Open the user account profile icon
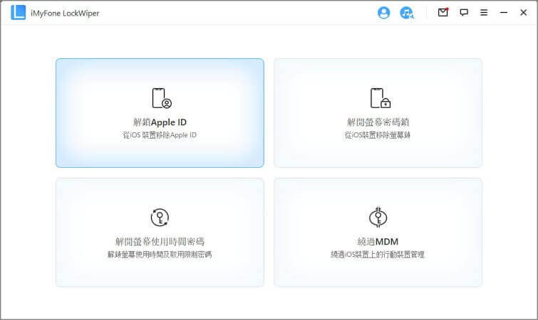The height and width of the screenshot is (320, 538). click(x=383, y=13)
